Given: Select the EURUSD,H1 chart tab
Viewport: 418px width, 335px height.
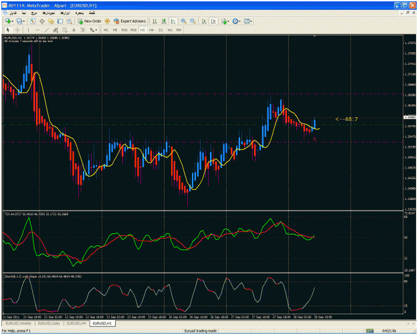Looking at the screenshot, I should (x=102, y=323).
